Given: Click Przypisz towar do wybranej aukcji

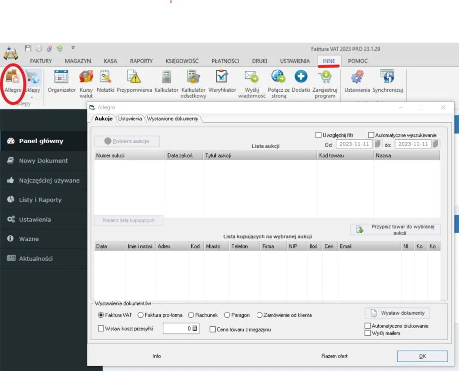Looking at the screenshot, I should [x=395, y=230].
